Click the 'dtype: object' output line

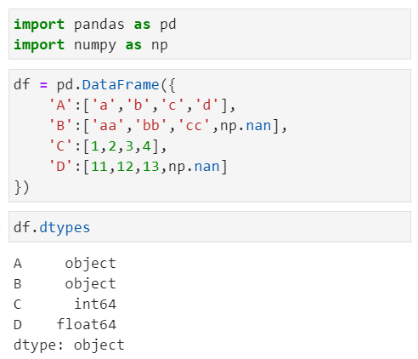69,345
